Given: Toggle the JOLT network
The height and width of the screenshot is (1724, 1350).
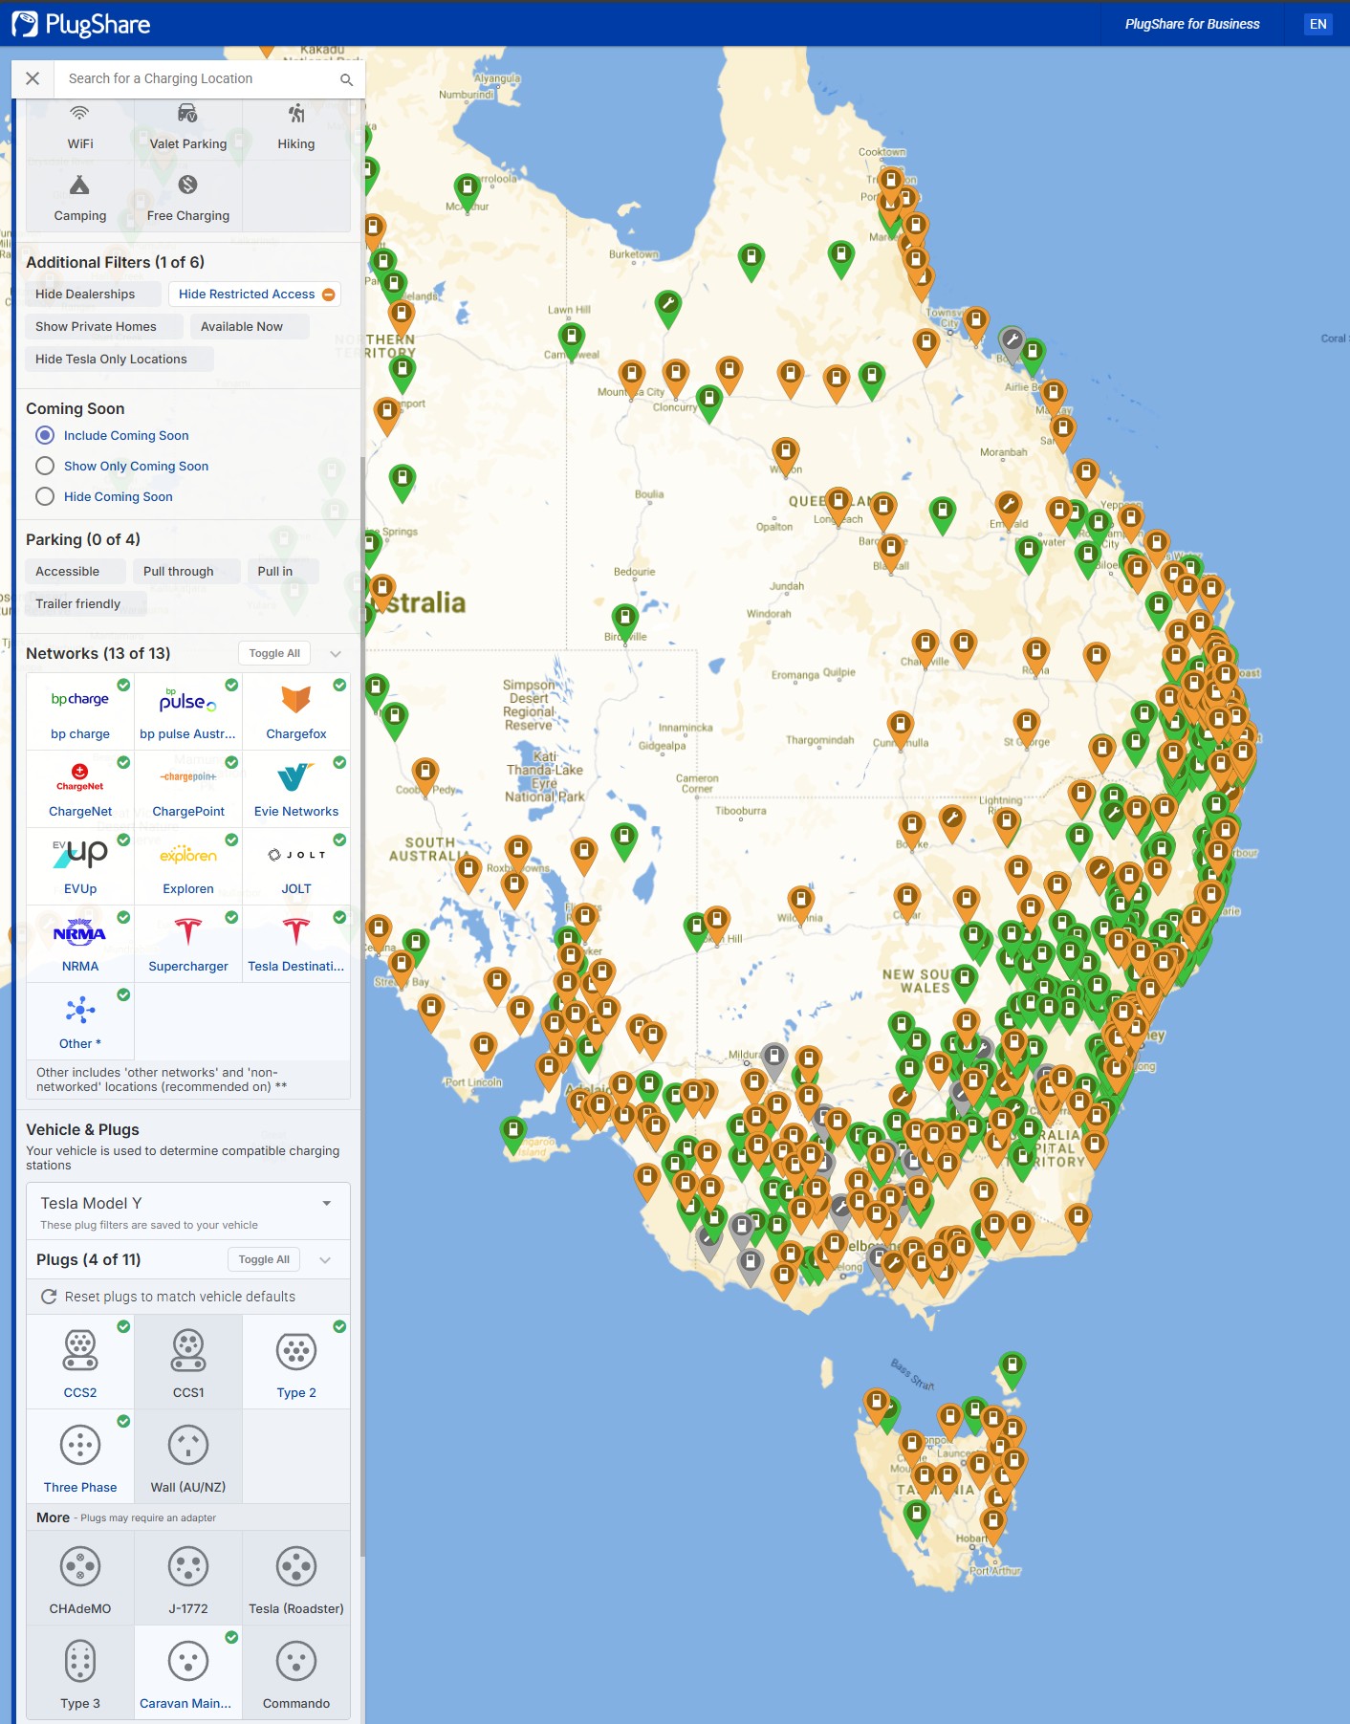Looking at the screenshot, I should (x=296, y=866).
